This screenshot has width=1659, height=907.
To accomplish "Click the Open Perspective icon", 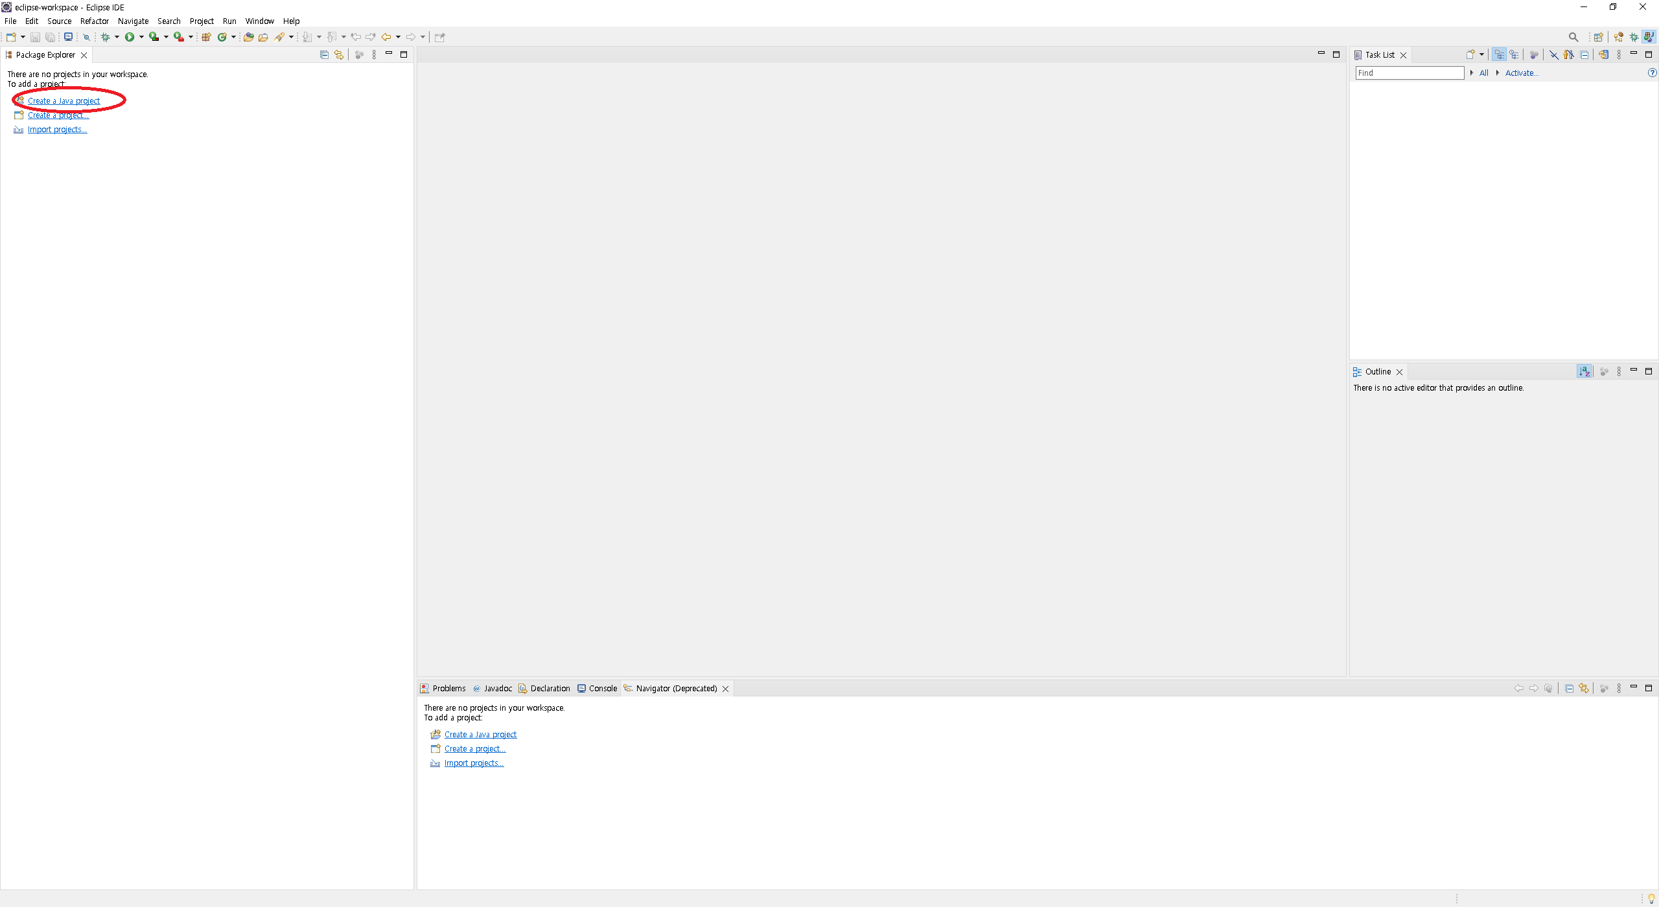I will click(1598, 37).
